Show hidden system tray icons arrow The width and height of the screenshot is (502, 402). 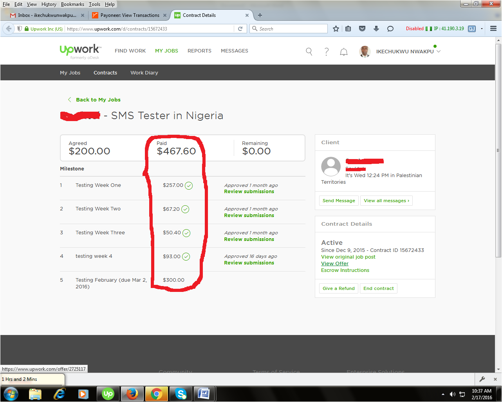pos(443,394)
